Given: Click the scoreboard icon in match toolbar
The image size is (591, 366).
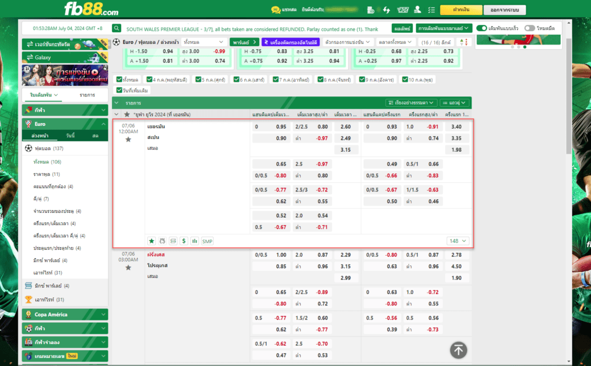Looking at the screenshot, I should pos(173,241).
